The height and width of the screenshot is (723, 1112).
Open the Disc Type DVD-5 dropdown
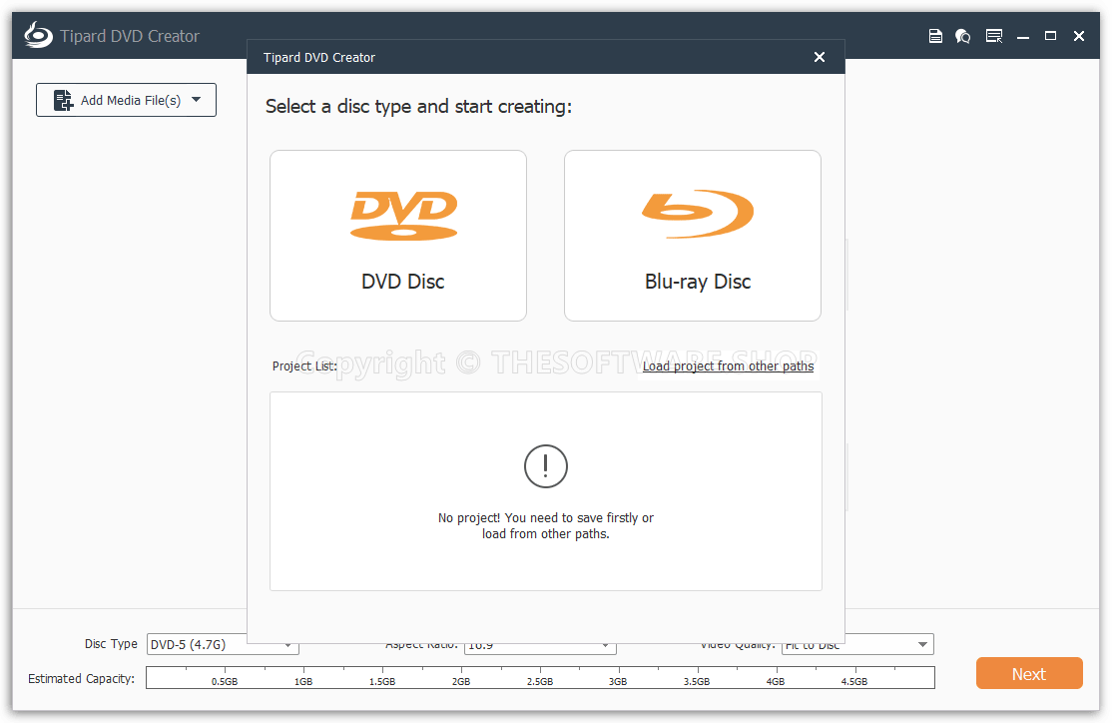tap(223, 644)
